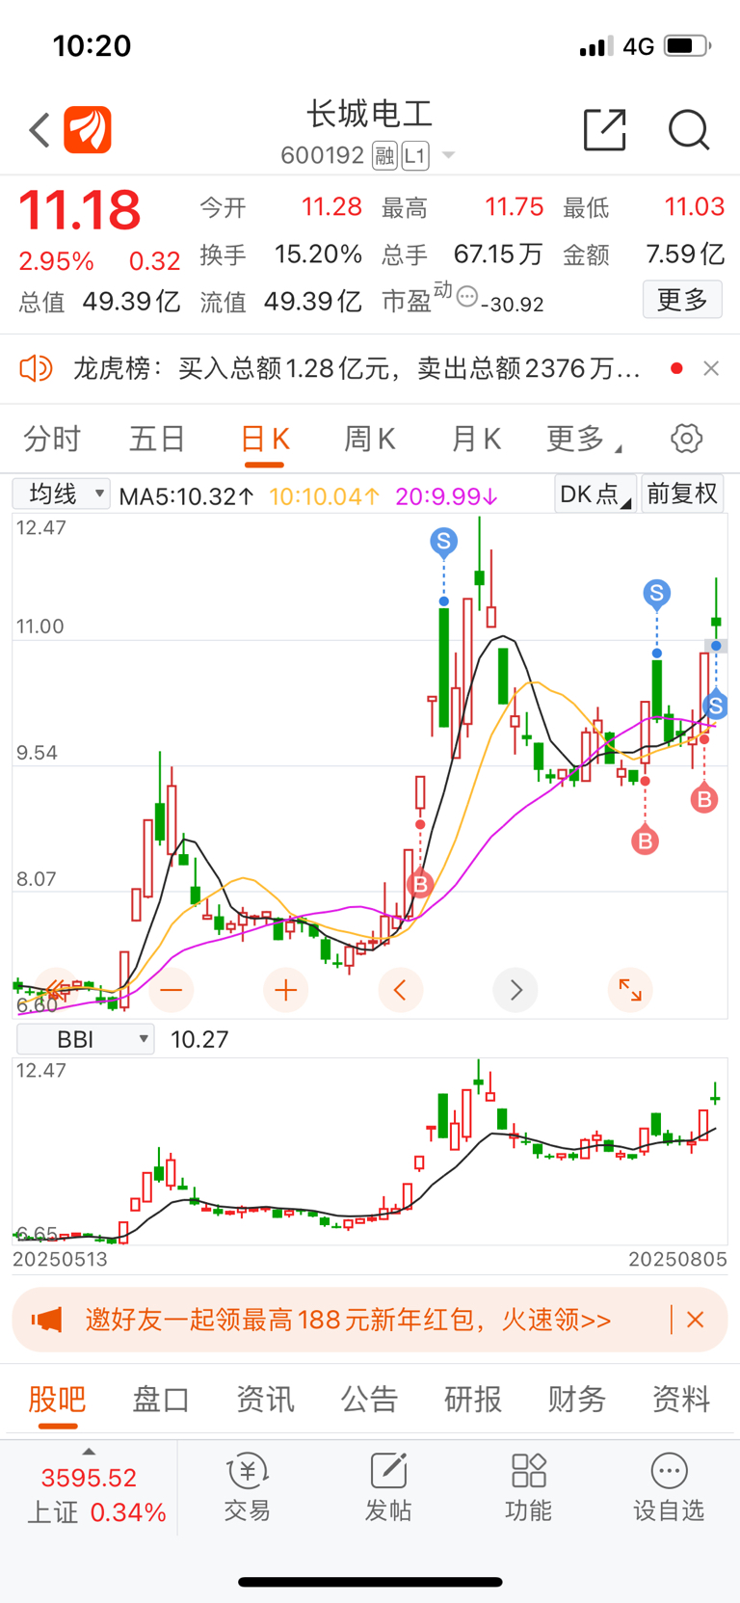Open the orange Eastmoney app logo
The width and height of the screenshot is (740, 1603).
[88, 130]
